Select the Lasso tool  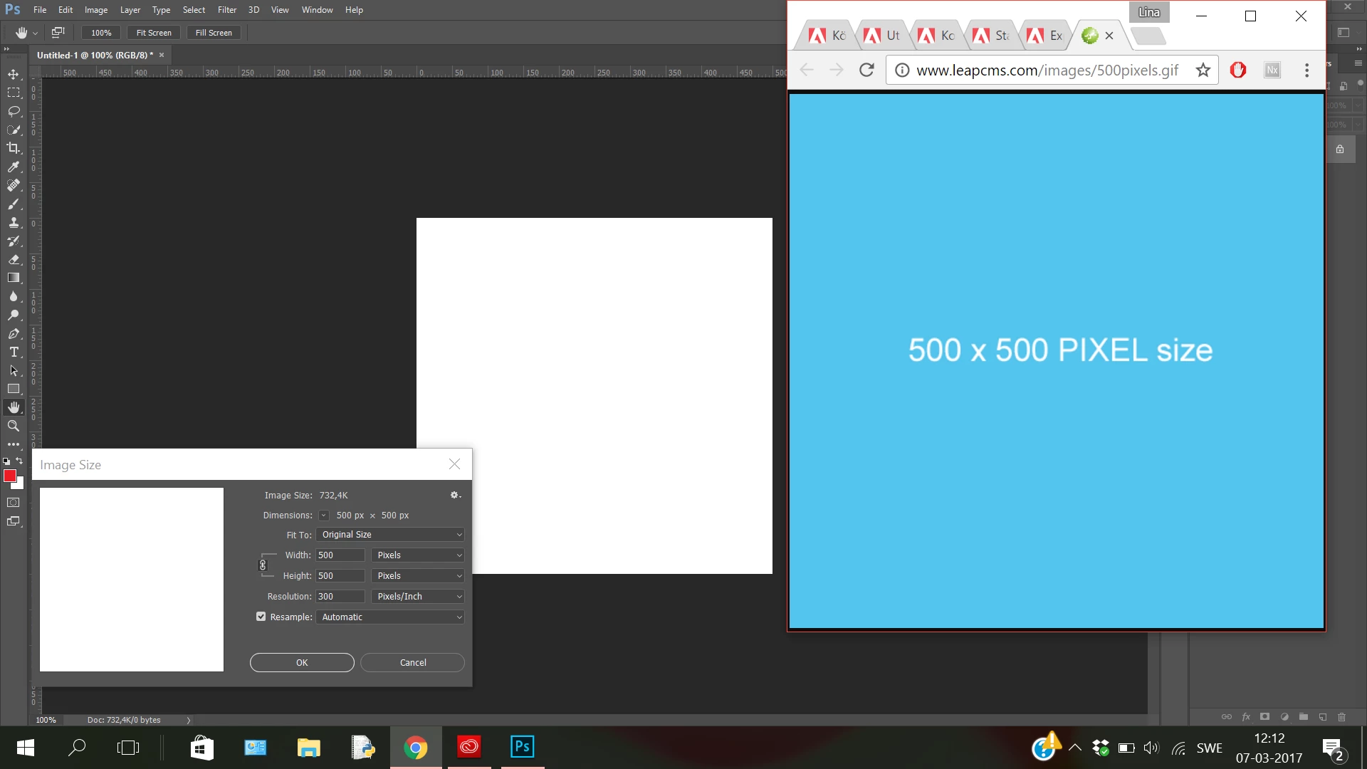coord(14,111)
